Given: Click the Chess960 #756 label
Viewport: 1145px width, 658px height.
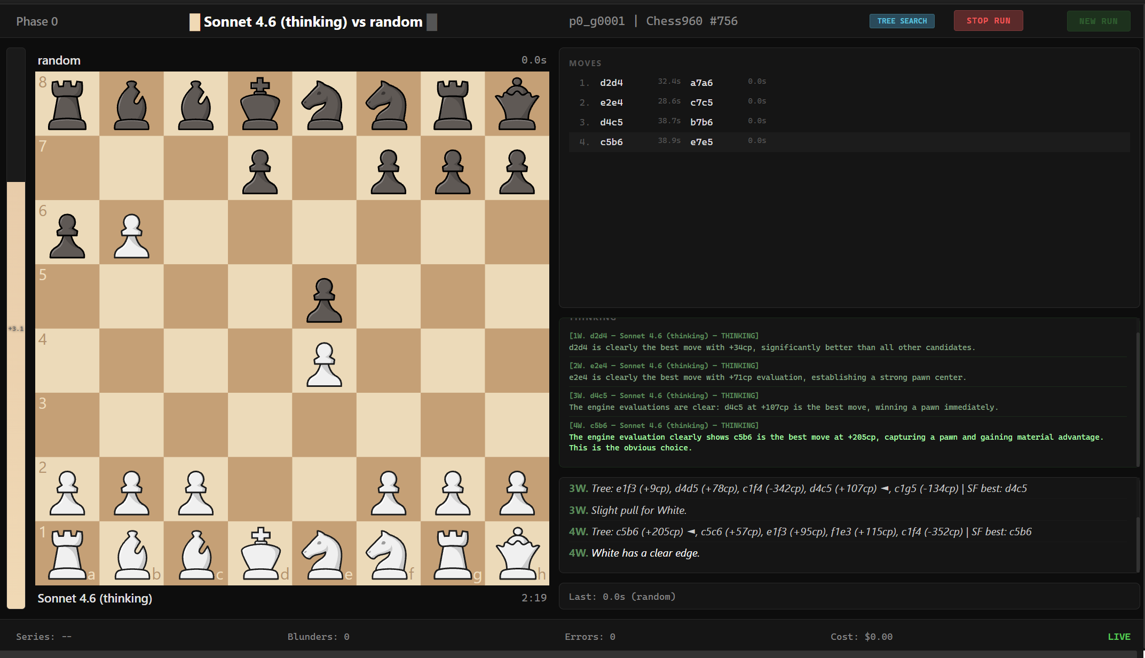Looking at the screenshot, I should pos(692,21).
